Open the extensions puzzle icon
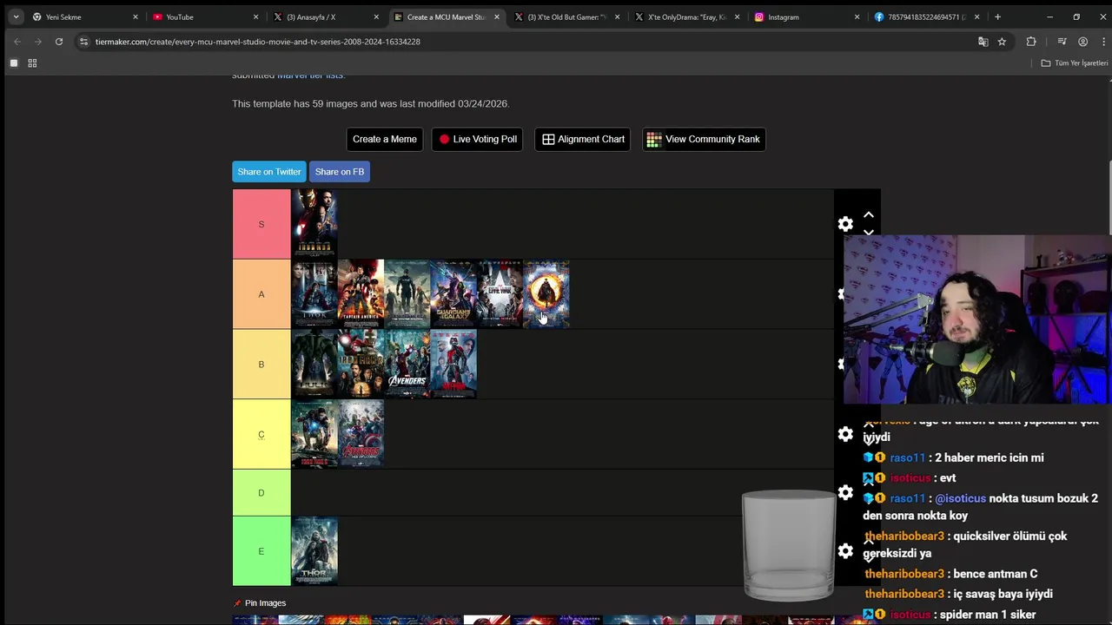This screenshot has width=1112, height=625. pos(1031,42)
